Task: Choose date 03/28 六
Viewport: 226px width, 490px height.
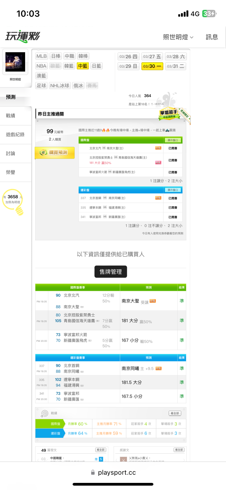Action: click(x=176, y=57)
